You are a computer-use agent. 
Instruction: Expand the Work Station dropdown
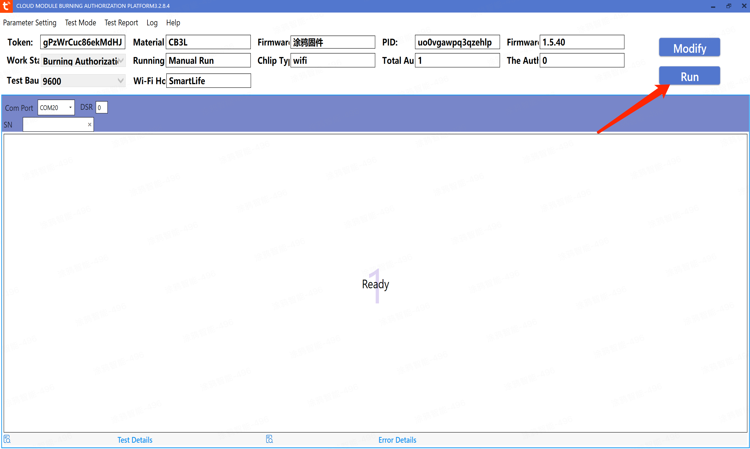121,61
